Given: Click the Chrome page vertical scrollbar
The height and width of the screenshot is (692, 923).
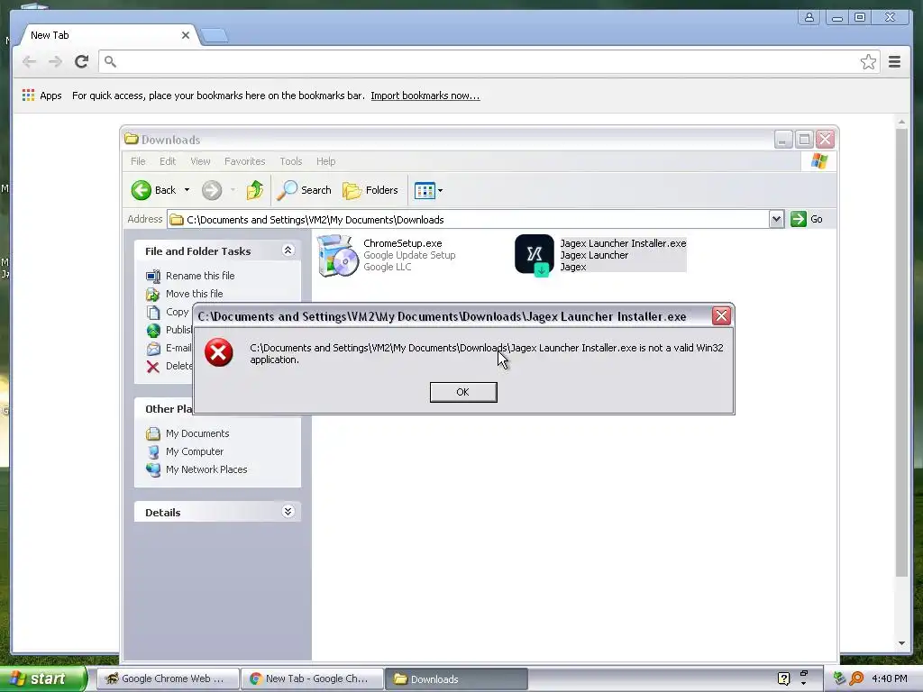Looking at the screenshot, I should click(901, 352).
